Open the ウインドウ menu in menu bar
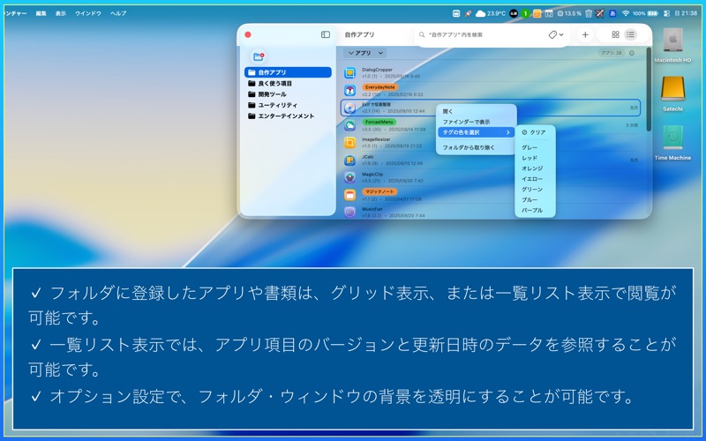706x441 pixels. (x=87, y=13)
